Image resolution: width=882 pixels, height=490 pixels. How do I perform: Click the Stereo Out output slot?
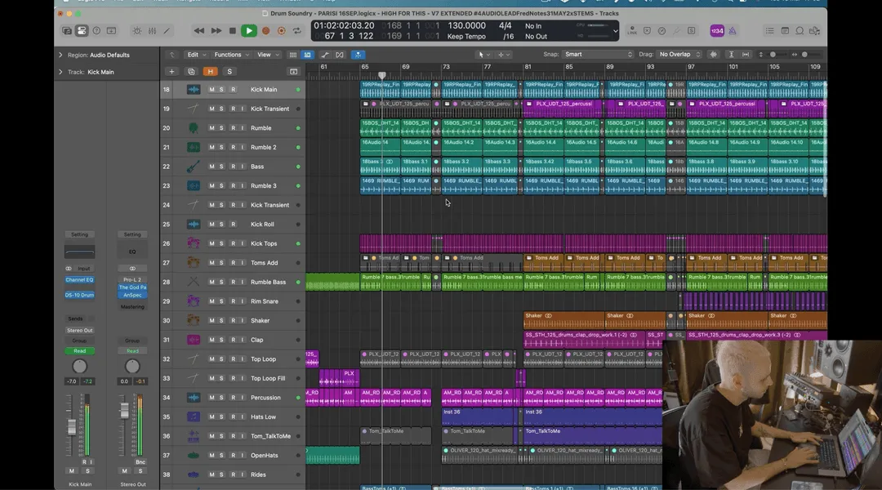[x=79, y=330]
